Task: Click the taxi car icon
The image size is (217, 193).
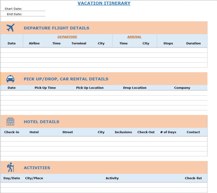Action: [10, 79]
